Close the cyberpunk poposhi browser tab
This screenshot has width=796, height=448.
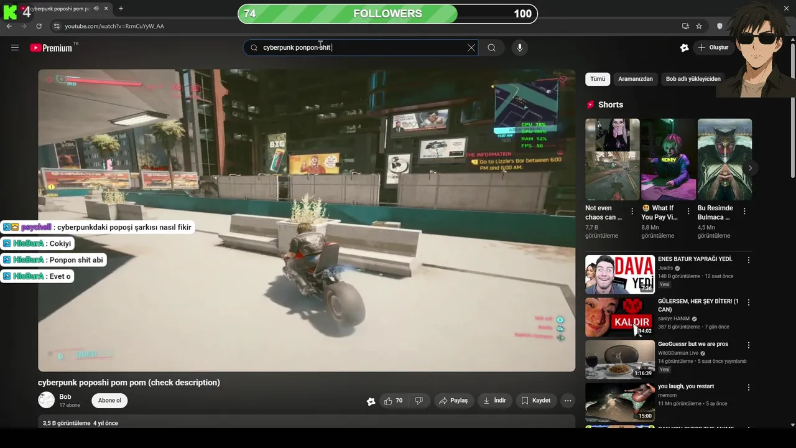106,9
